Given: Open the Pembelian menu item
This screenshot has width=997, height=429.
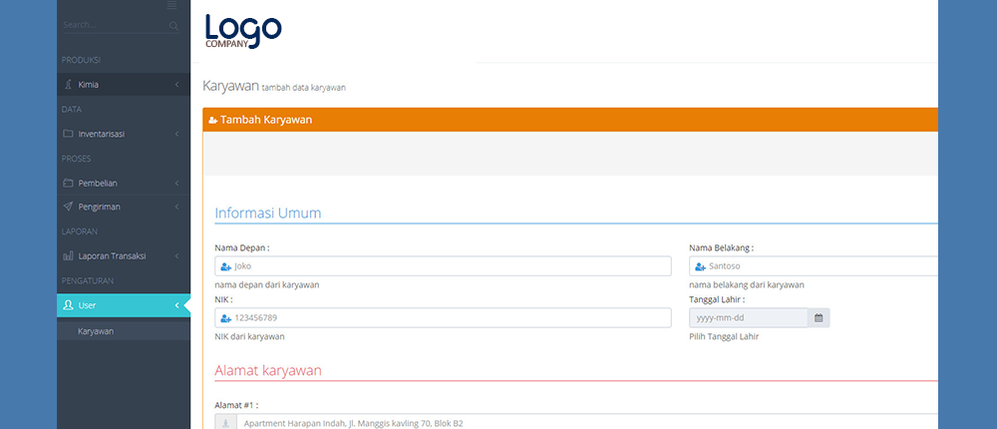Looking at the screenshot, I should pyautogui.click(x=100, y=183).
